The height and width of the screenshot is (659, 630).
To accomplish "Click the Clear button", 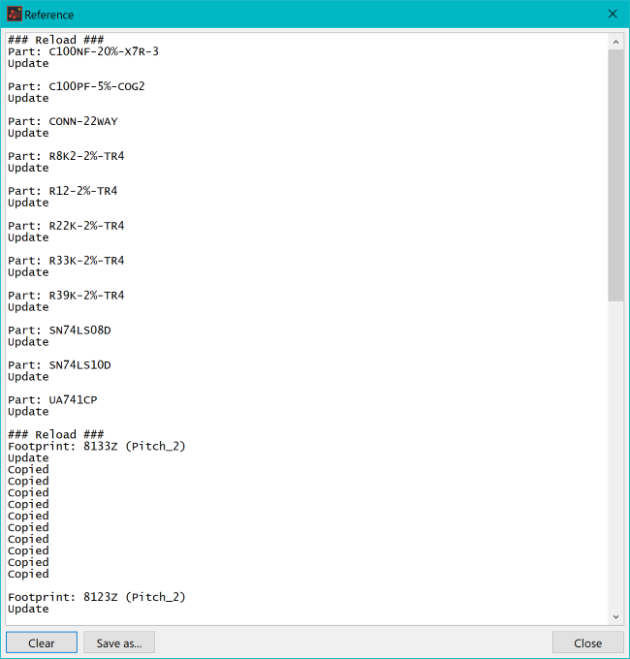I will [42, 643].
